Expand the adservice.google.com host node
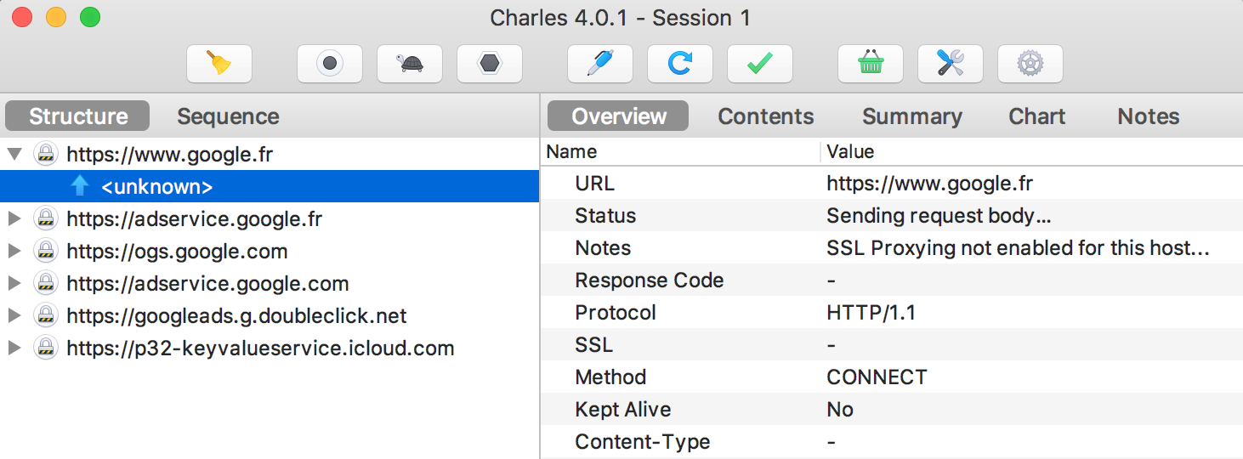 (14, 284)
